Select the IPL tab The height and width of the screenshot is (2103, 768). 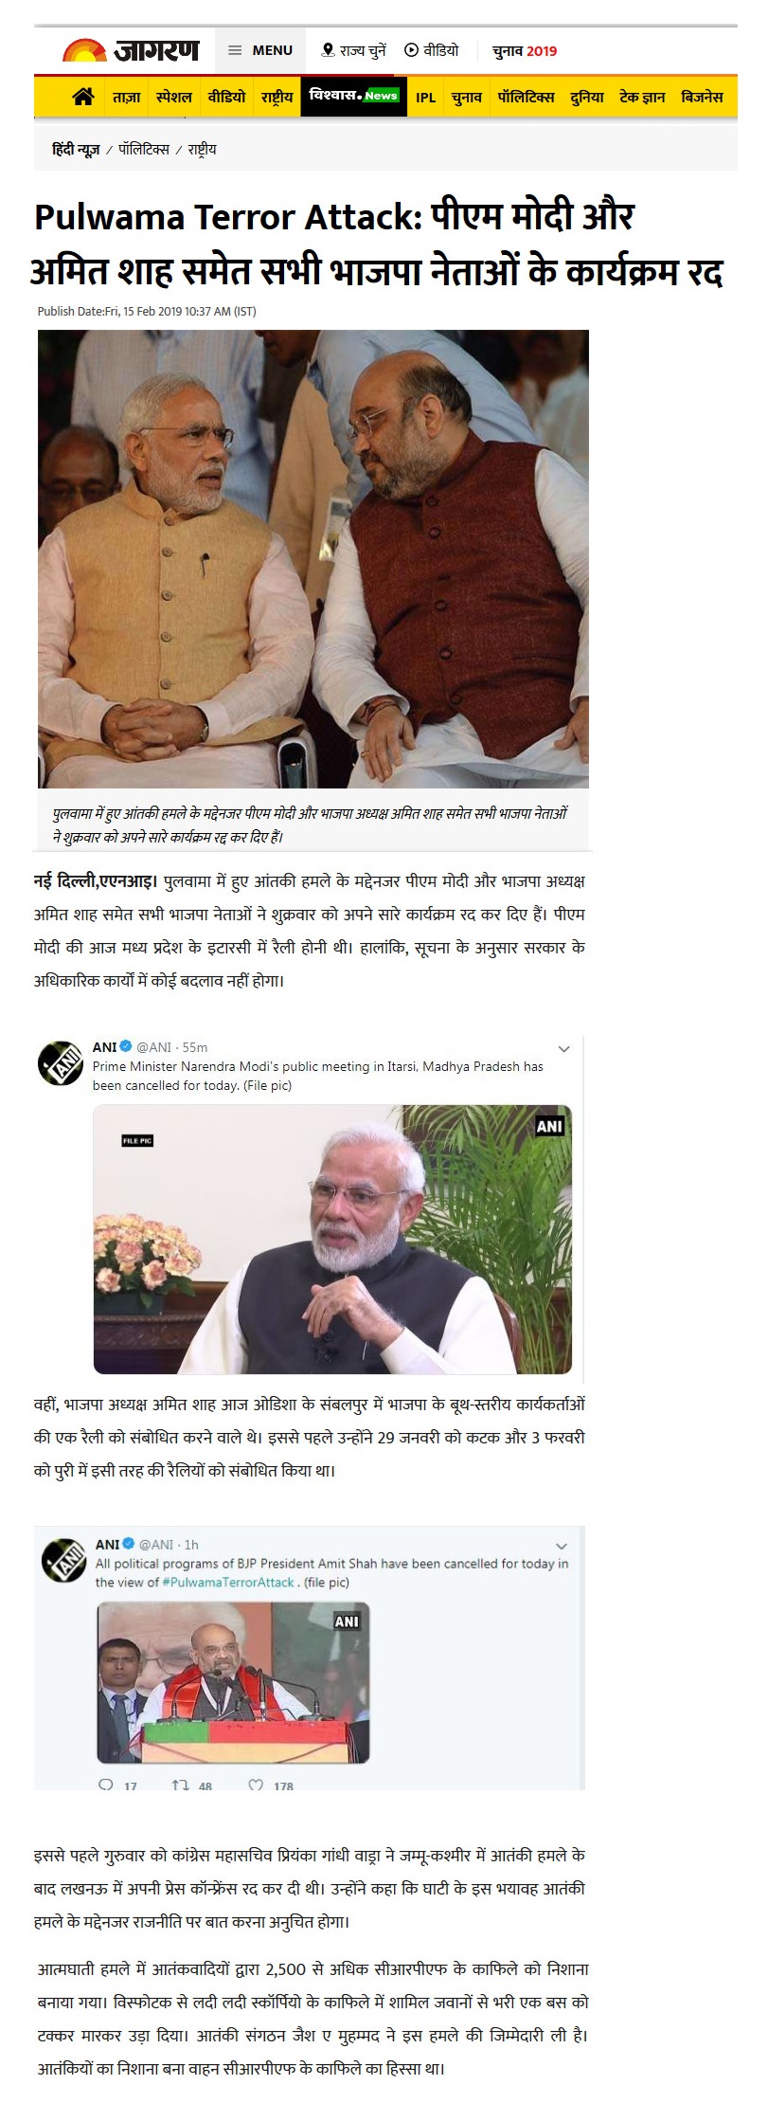426,98
